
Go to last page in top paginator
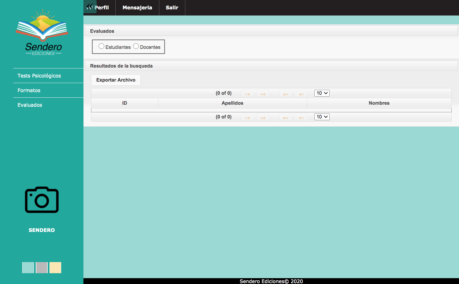coord(301,94)
